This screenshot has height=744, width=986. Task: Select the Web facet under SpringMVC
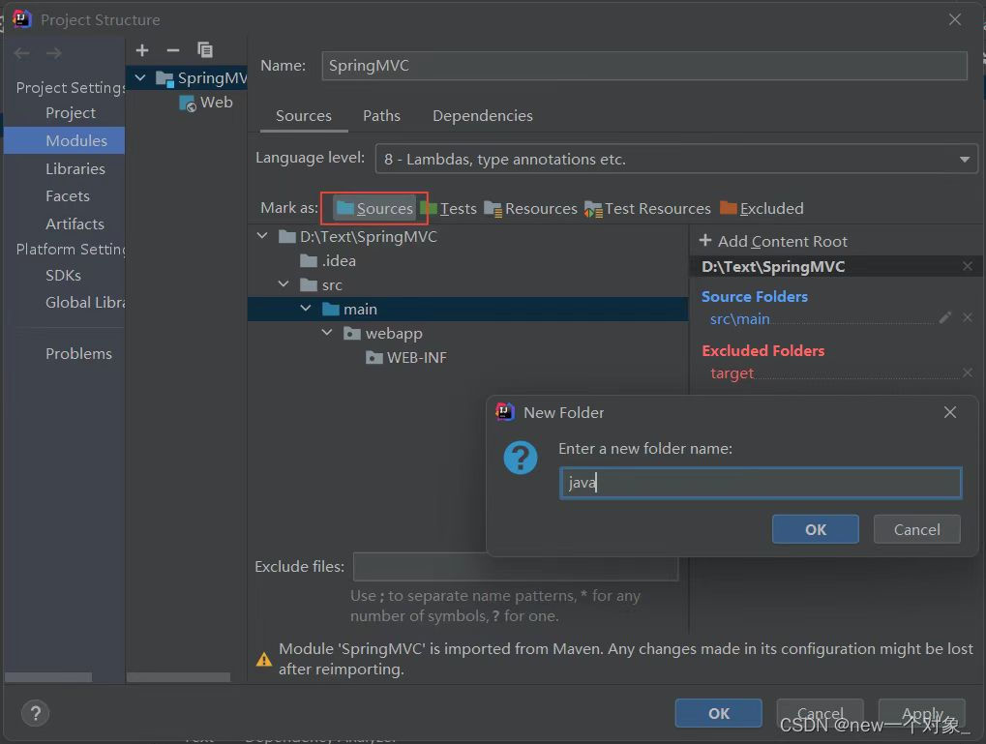tap(206, 103)
